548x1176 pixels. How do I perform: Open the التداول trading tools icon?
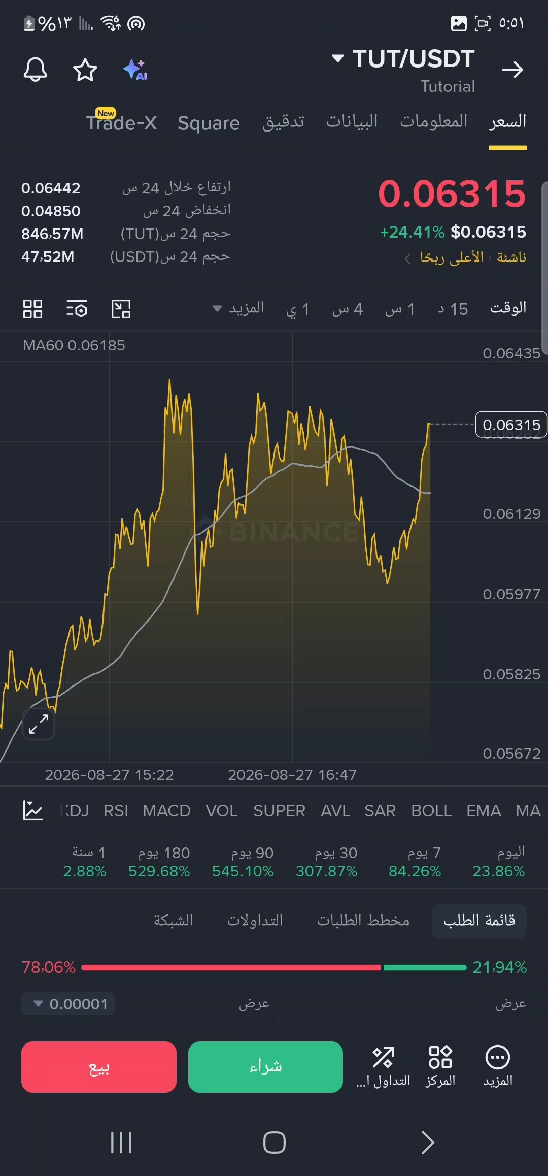tap(383, 1066)
